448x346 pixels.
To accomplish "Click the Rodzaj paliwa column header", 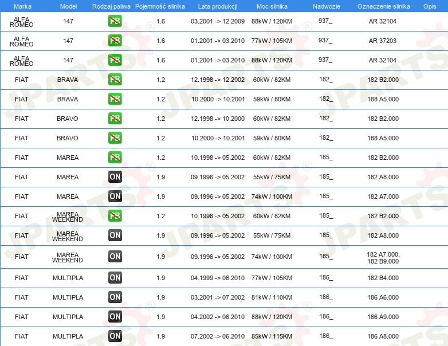I will click(x=111, y=6).
